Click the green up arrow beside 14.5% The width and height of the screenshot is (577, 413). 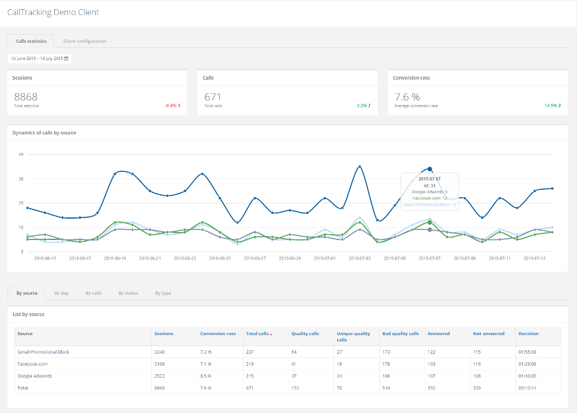(560, 106)
